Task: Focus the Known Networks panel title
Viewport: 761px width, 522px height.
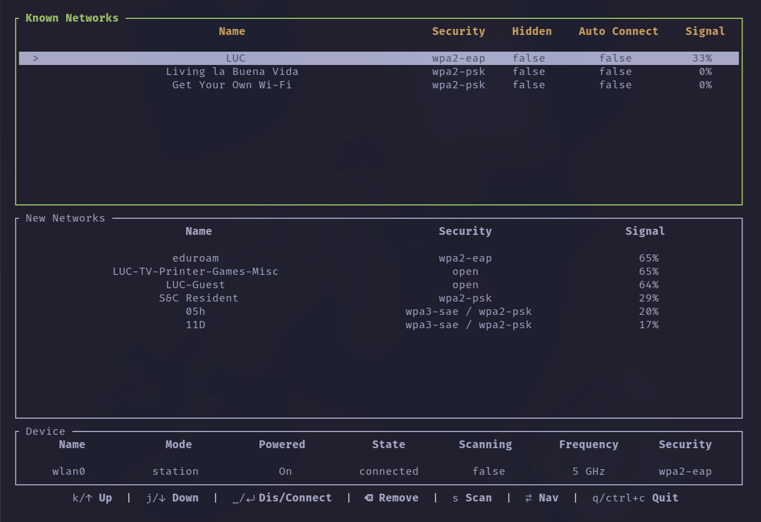Action: pos(72,18)
